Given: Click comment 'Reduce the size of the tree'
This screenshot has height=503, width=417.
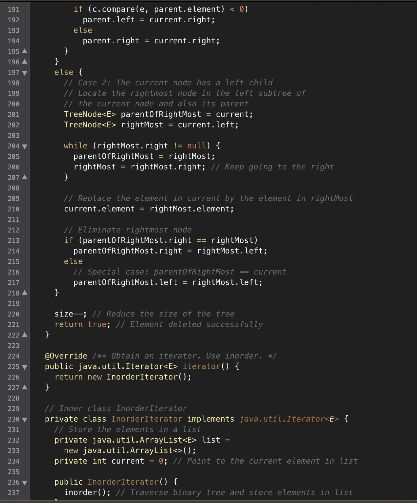Looking at the screenshot, I should (164, 314).
